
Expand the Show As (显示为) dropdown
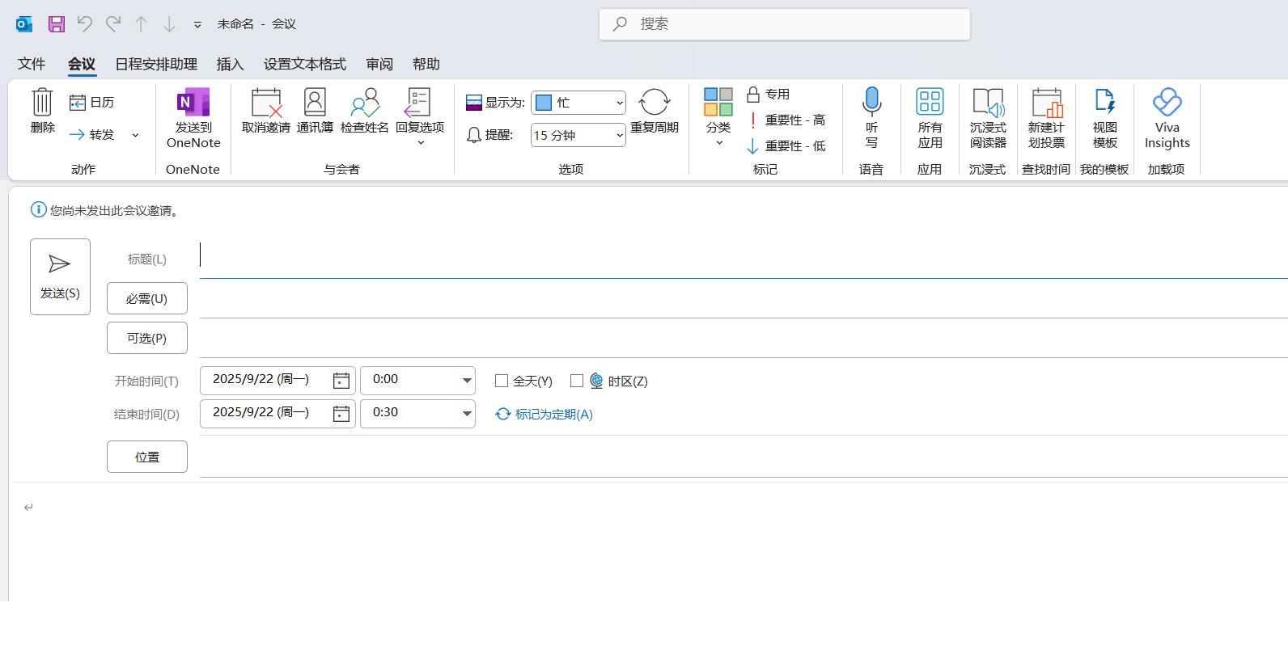click(x=620, y=103)
